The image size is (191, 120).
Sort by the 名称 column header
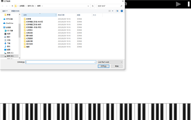coord(38,15)
